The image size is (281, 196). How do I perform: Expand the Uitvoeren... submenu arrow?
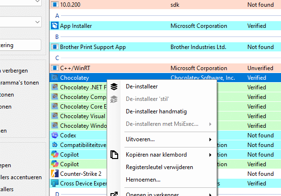coord(210,140)
